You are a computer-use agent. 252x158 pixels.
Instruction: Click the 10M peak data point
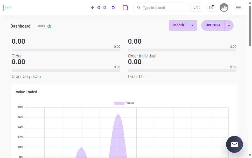[x=81, y=148]
